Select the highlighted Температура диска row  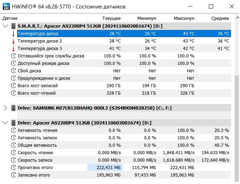124,34
